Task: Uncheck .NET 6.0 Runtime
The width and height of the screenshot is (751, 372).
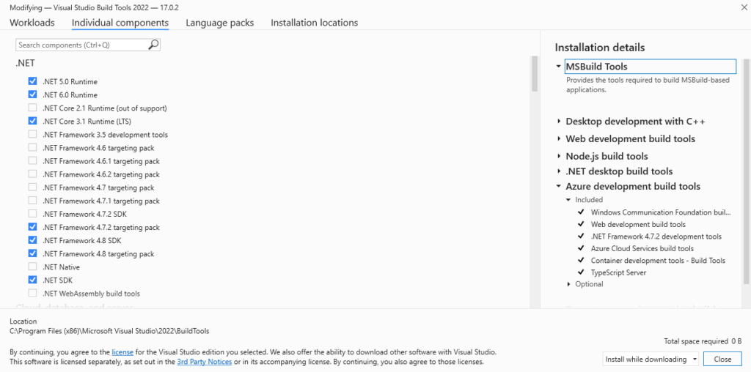Action: point(32,94)
